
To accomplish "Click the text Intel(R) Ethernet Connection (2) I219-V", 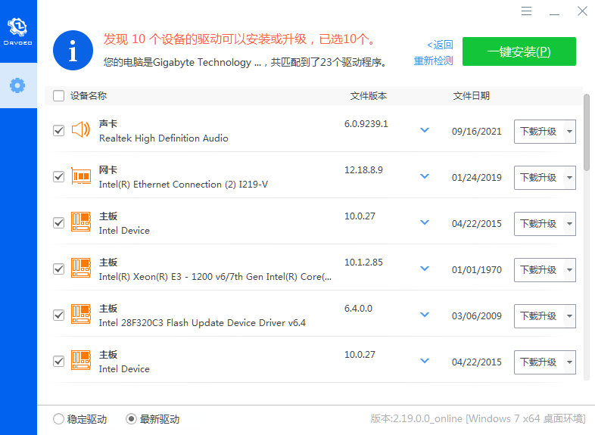I will (x=183, y=185).
